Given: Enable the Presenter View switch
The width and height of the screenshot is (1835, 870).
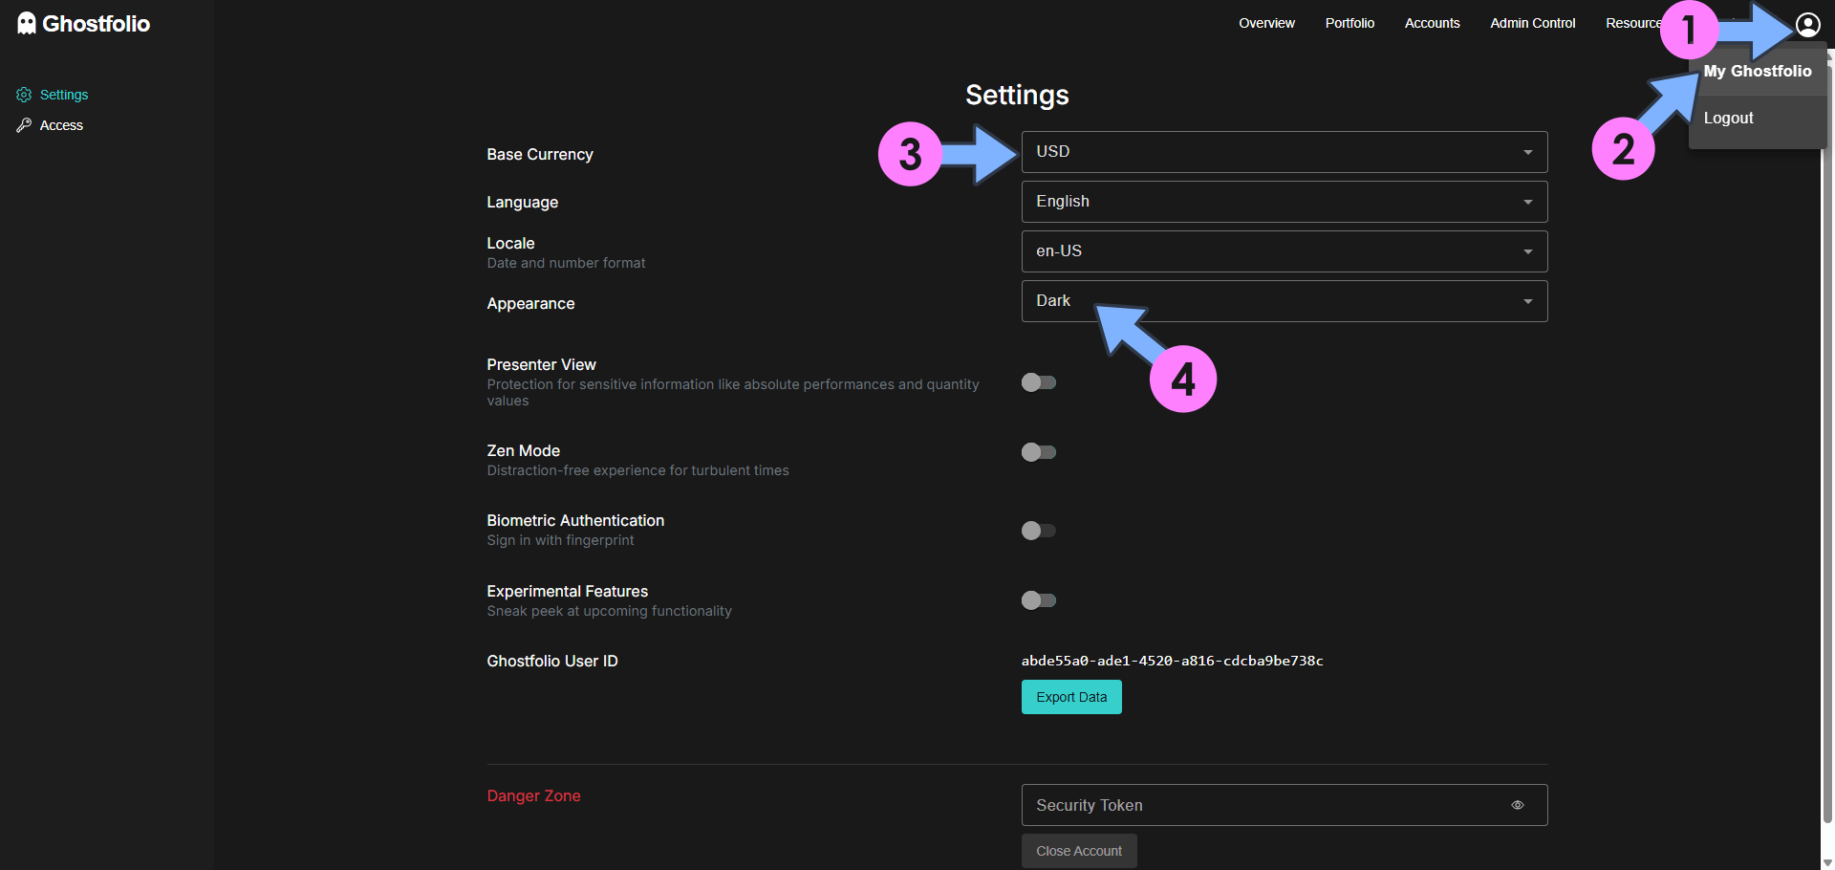Looking at the screenshot, I should (x=1038, y=382).
